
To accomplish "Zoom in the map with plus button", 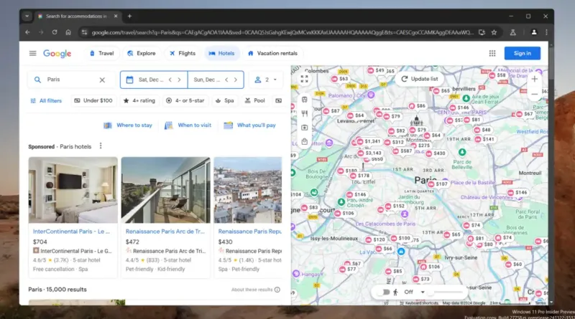I will coord(534,79).
